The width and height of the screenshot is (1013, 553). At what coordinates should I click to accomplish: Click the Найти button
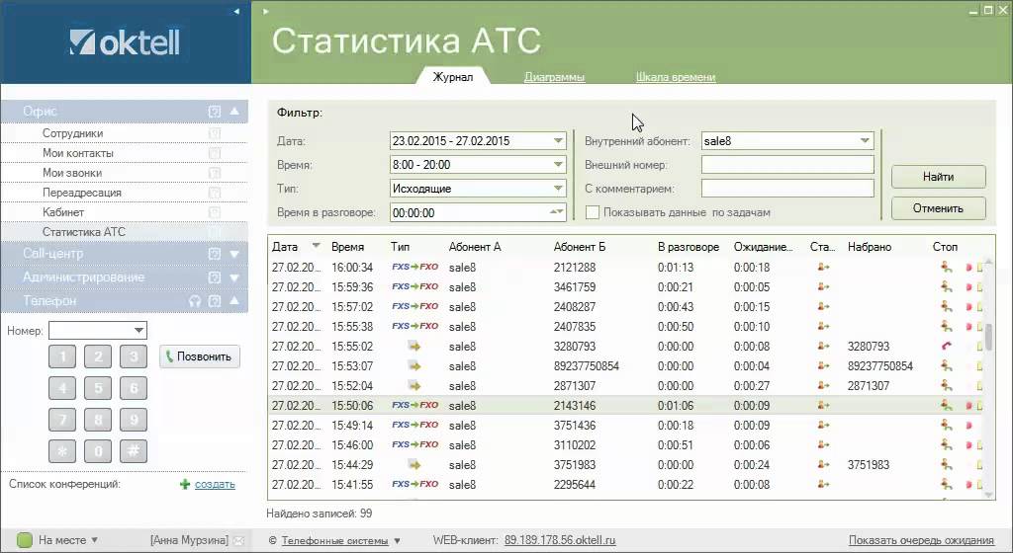tap(938, 177)
